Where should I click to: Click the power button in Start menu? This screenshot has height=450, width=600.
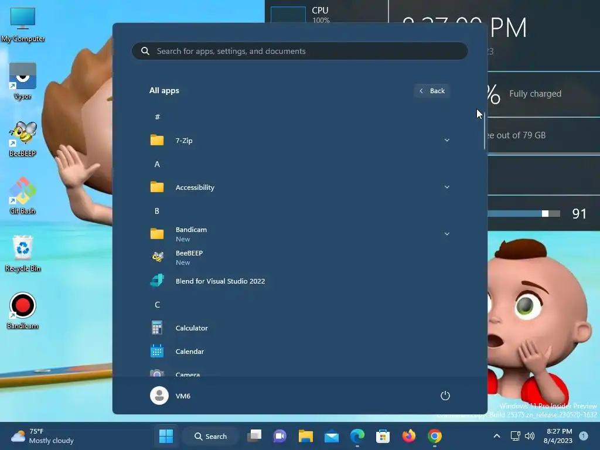(x=445, y=396)
